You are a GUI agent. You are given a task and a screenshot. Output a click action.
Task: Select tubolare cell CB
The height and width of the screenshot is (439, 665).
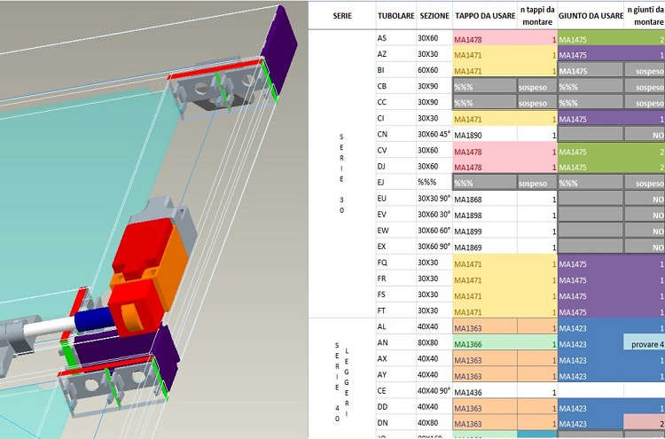395,86
